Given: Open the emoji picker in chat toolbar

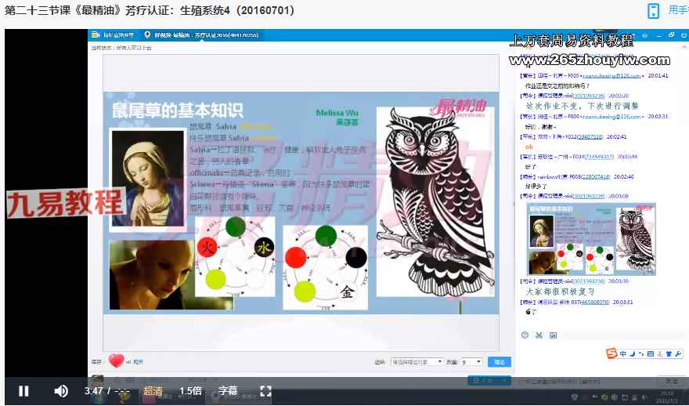Looking at the screenshot, I should [525, 335].
